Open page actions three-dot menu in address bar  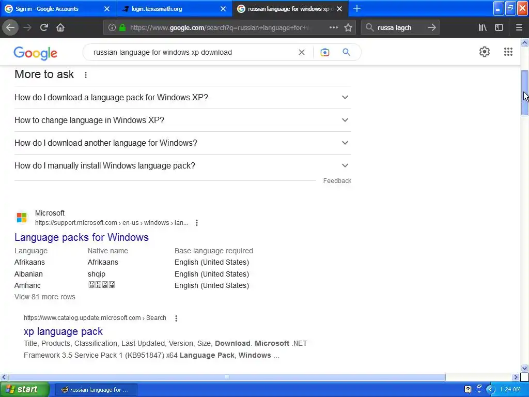click(333, 27)
